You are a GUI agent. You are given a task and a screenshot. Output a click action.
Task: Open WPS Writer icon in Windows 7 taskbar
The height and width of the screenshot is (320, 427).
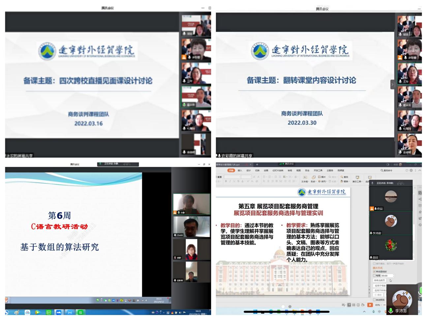point(70,312)
